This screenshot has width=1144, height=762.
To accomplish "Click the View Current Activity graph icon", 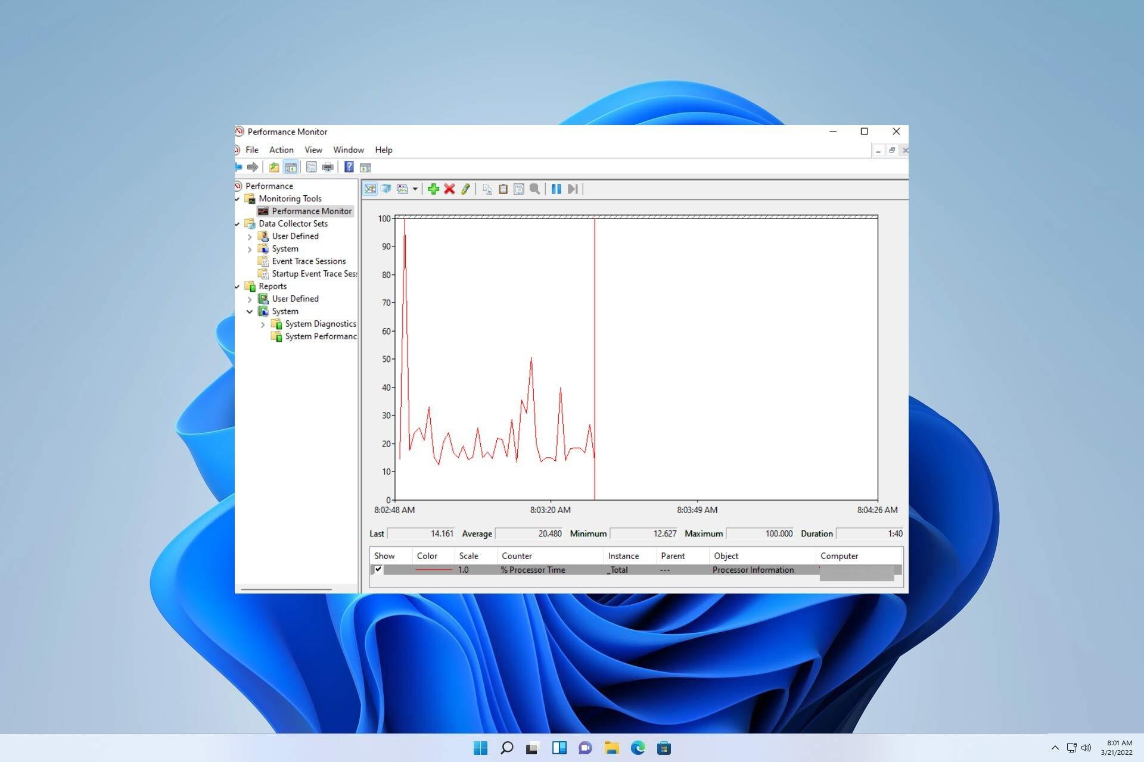I will tap(370, 189).
